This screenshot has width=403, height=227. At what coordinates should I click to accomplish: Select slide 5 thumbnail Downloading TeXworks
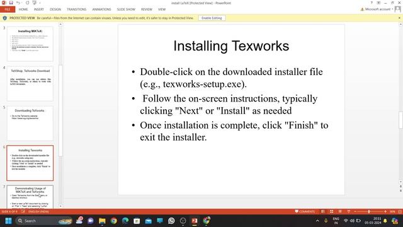point(30,124)
